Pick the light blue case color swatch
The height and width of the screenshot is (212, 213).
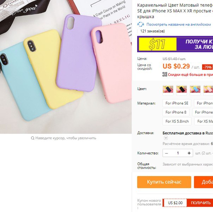coord(195,89)
